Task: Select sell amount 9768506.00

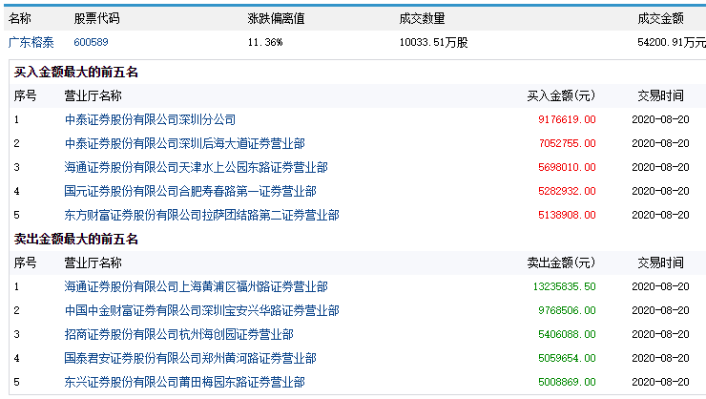Action: (x=567, y=310)
